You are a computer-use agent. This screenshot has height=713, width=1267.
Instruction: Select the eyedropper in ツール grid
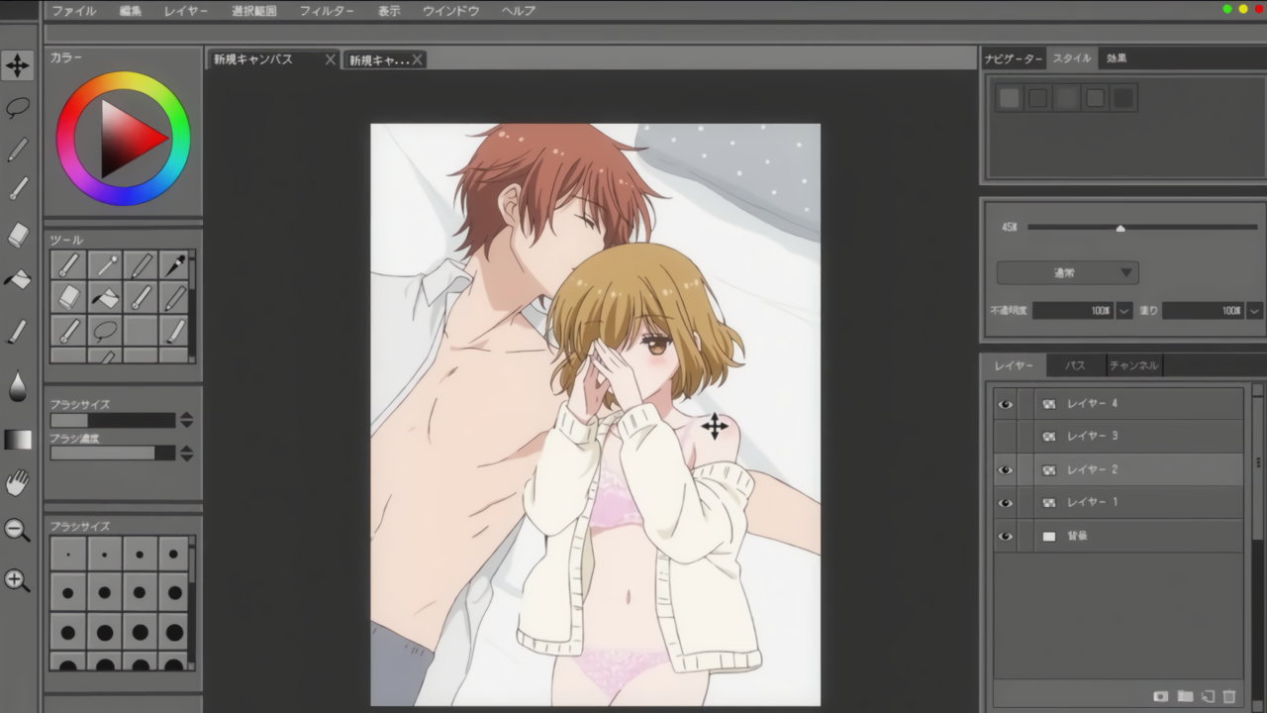(174, 265)
